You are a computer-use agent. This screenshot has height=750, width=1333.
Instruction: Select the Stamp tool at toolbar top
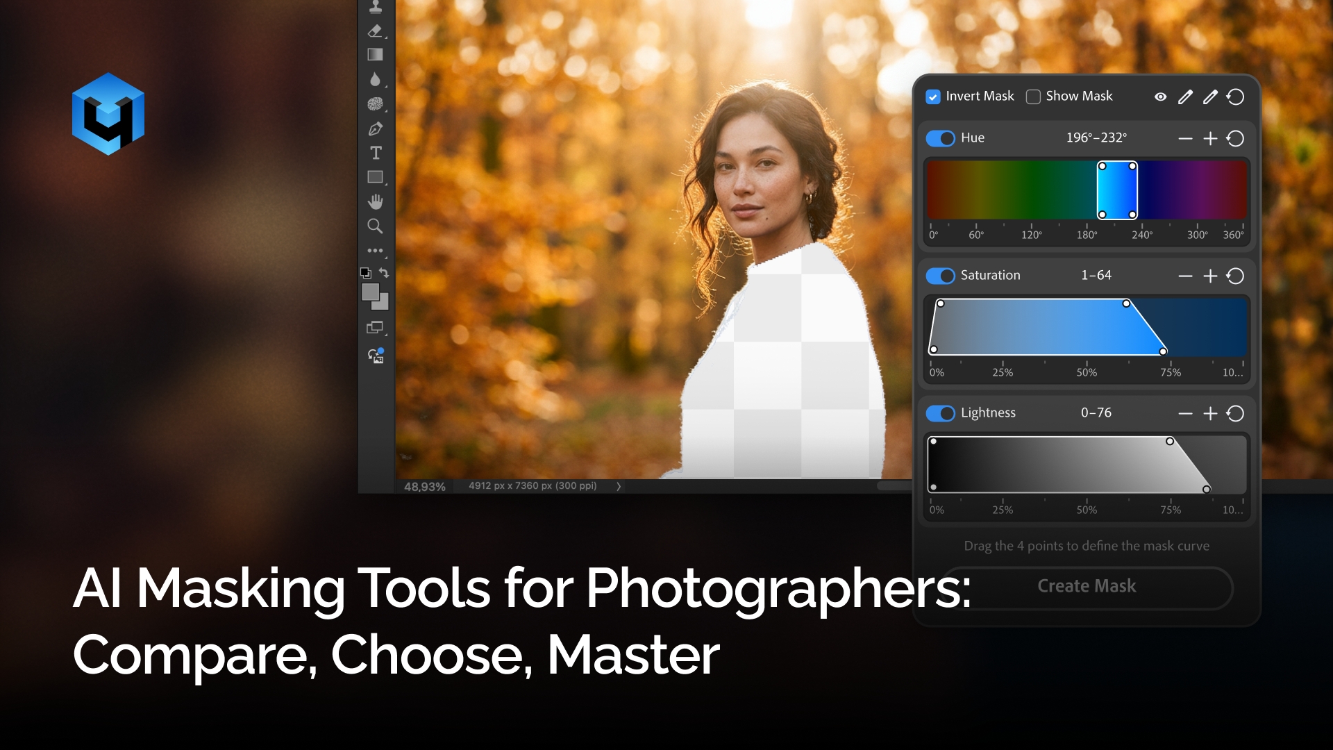(375, 7)
